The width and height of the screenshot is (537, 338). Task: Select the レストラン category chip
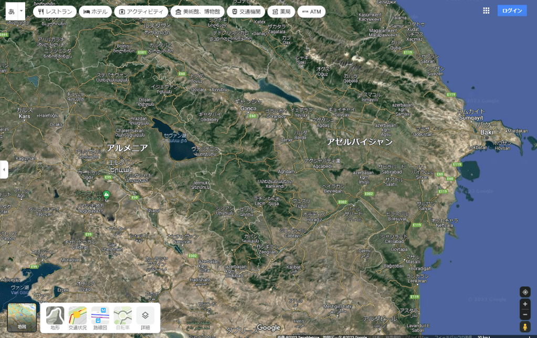pyautogui.click(x=55, y=12)
